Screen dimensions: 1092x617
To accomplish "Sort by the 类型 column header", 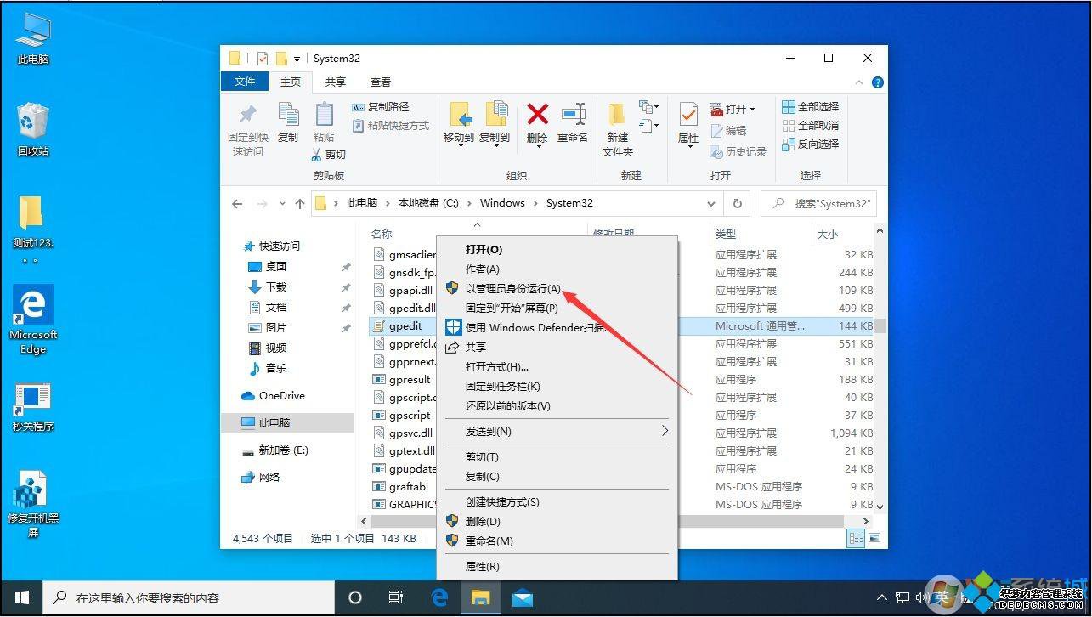I will click(x=725, y=234).
